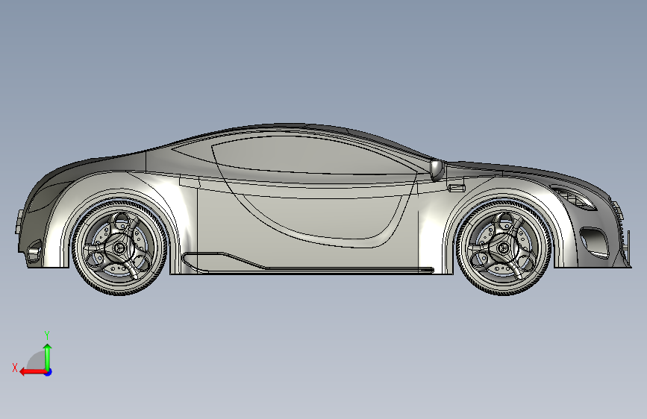Select the rear wheel rim of the car

tap(119, 248)
